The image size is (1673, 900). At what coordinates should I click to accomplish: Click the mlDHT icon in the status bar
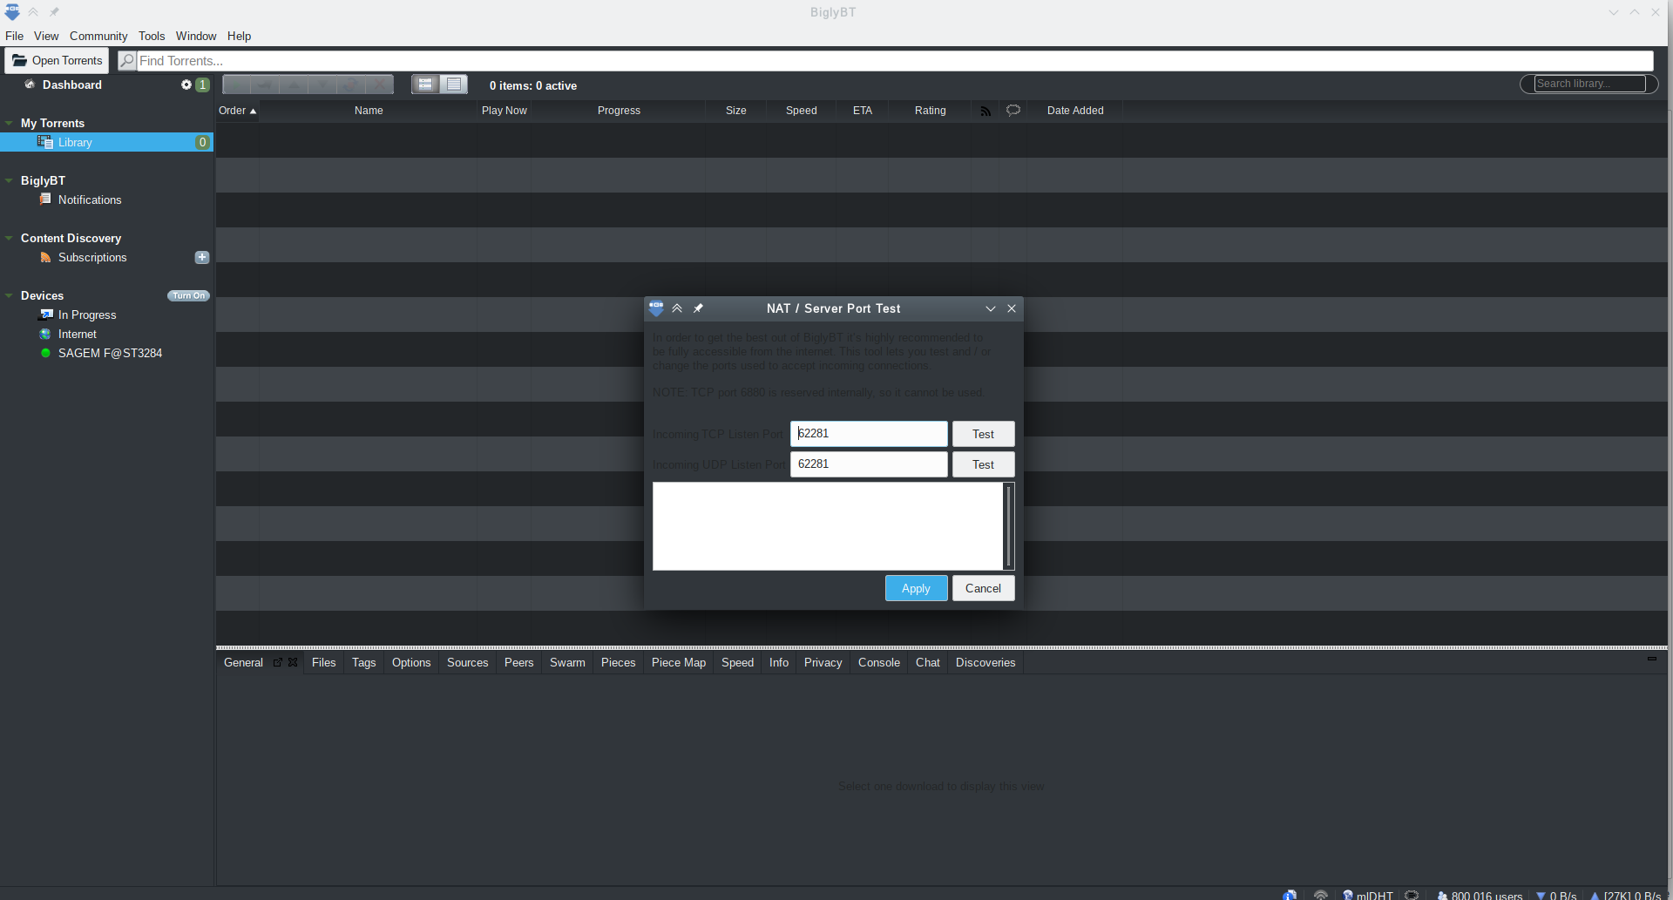[1348, 895]
